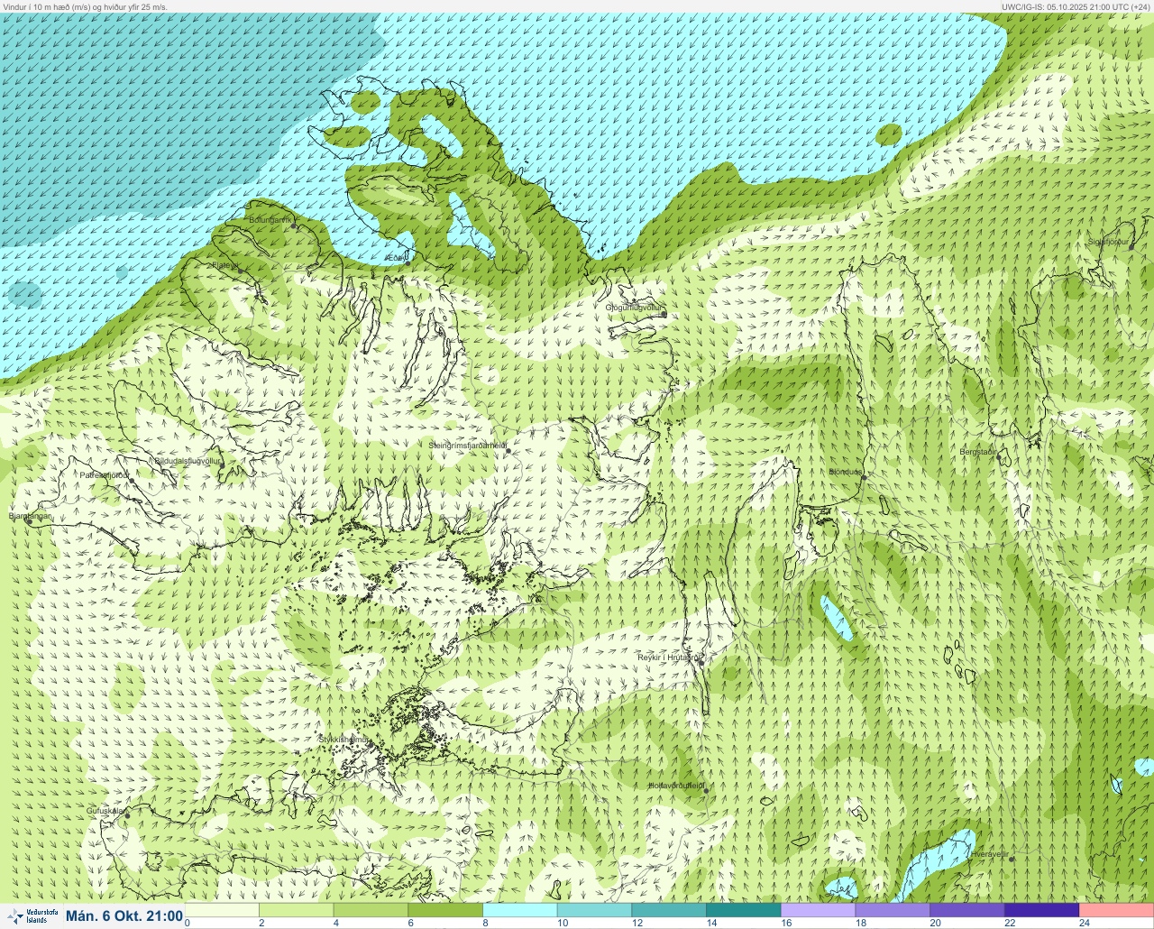Click the Æðey station marker dot
The height and width of the screenshot is (929, 1154).
coord(408,262)
